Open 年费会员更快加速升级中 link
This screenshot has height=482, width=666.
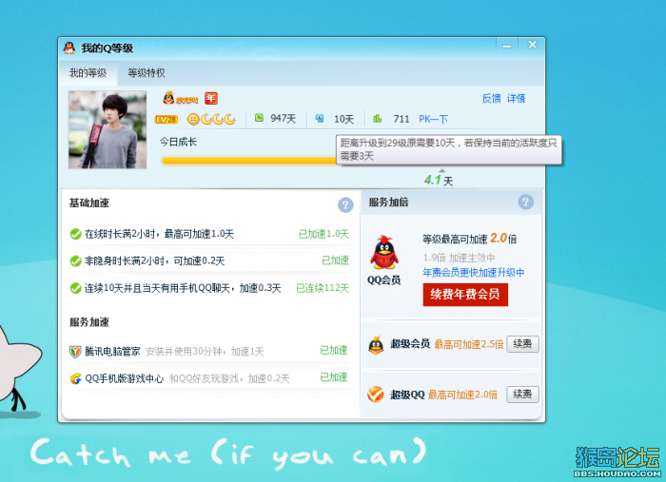coord(473,273)
